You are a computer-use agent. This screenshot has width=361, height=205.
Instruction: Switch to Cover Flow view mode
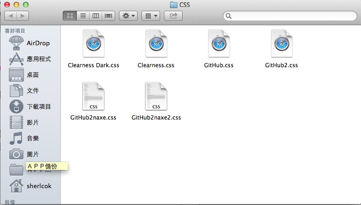coord(109,16)
